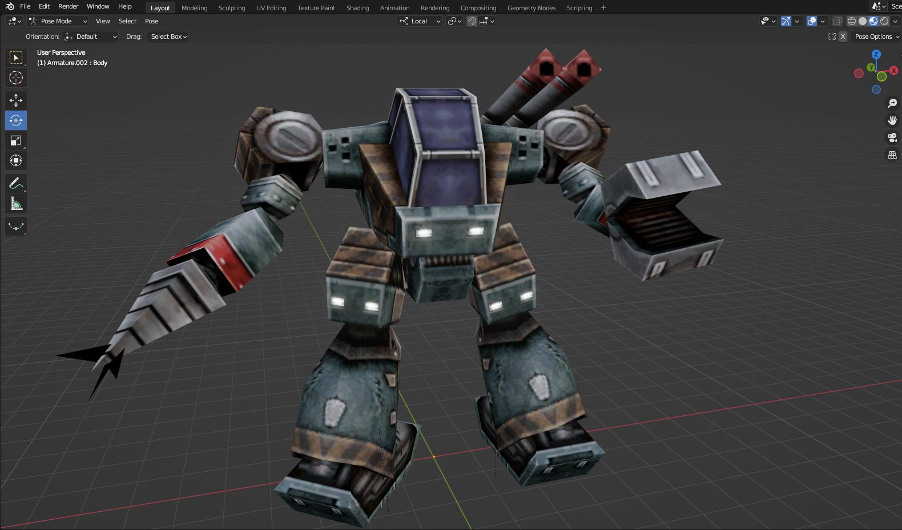Toggle X-axis mirror button
The width and height of the screenshot is (902, 530).
[x=843, y=37]
